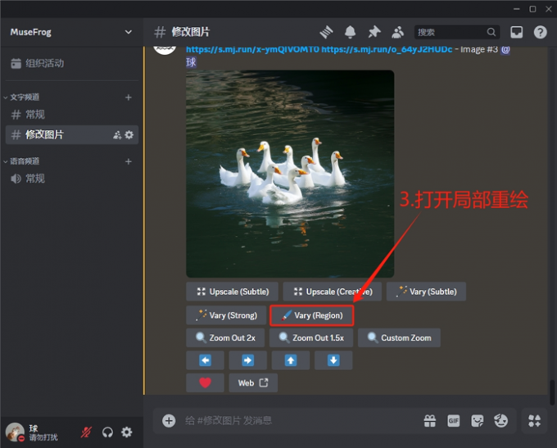Open 组织活动 events
The image size is (557, 448).
[71, 64]
